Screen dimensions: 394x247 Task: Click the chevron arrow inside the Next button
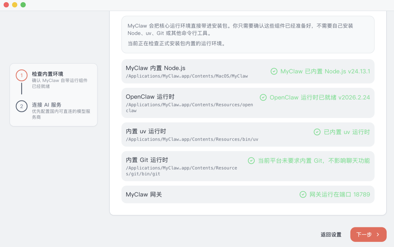[x=378, y=235]
